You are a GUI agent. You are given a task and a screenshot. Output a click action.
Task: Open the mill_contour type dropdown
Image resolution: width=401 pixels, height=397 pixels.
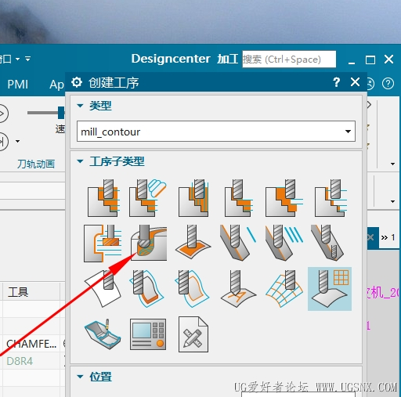[348, 132]
